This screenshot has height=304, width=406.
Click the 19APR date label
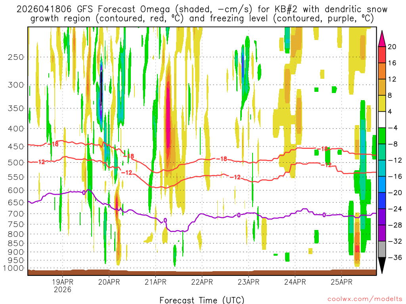pyautogui.click(x=62, y=282)
